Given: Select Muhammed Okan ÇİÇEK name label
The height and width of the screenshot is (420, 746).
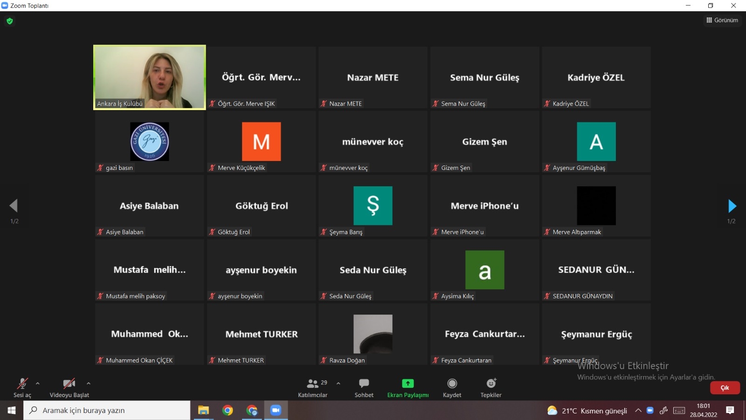Looking at the screenshot, I should point(139,360).
